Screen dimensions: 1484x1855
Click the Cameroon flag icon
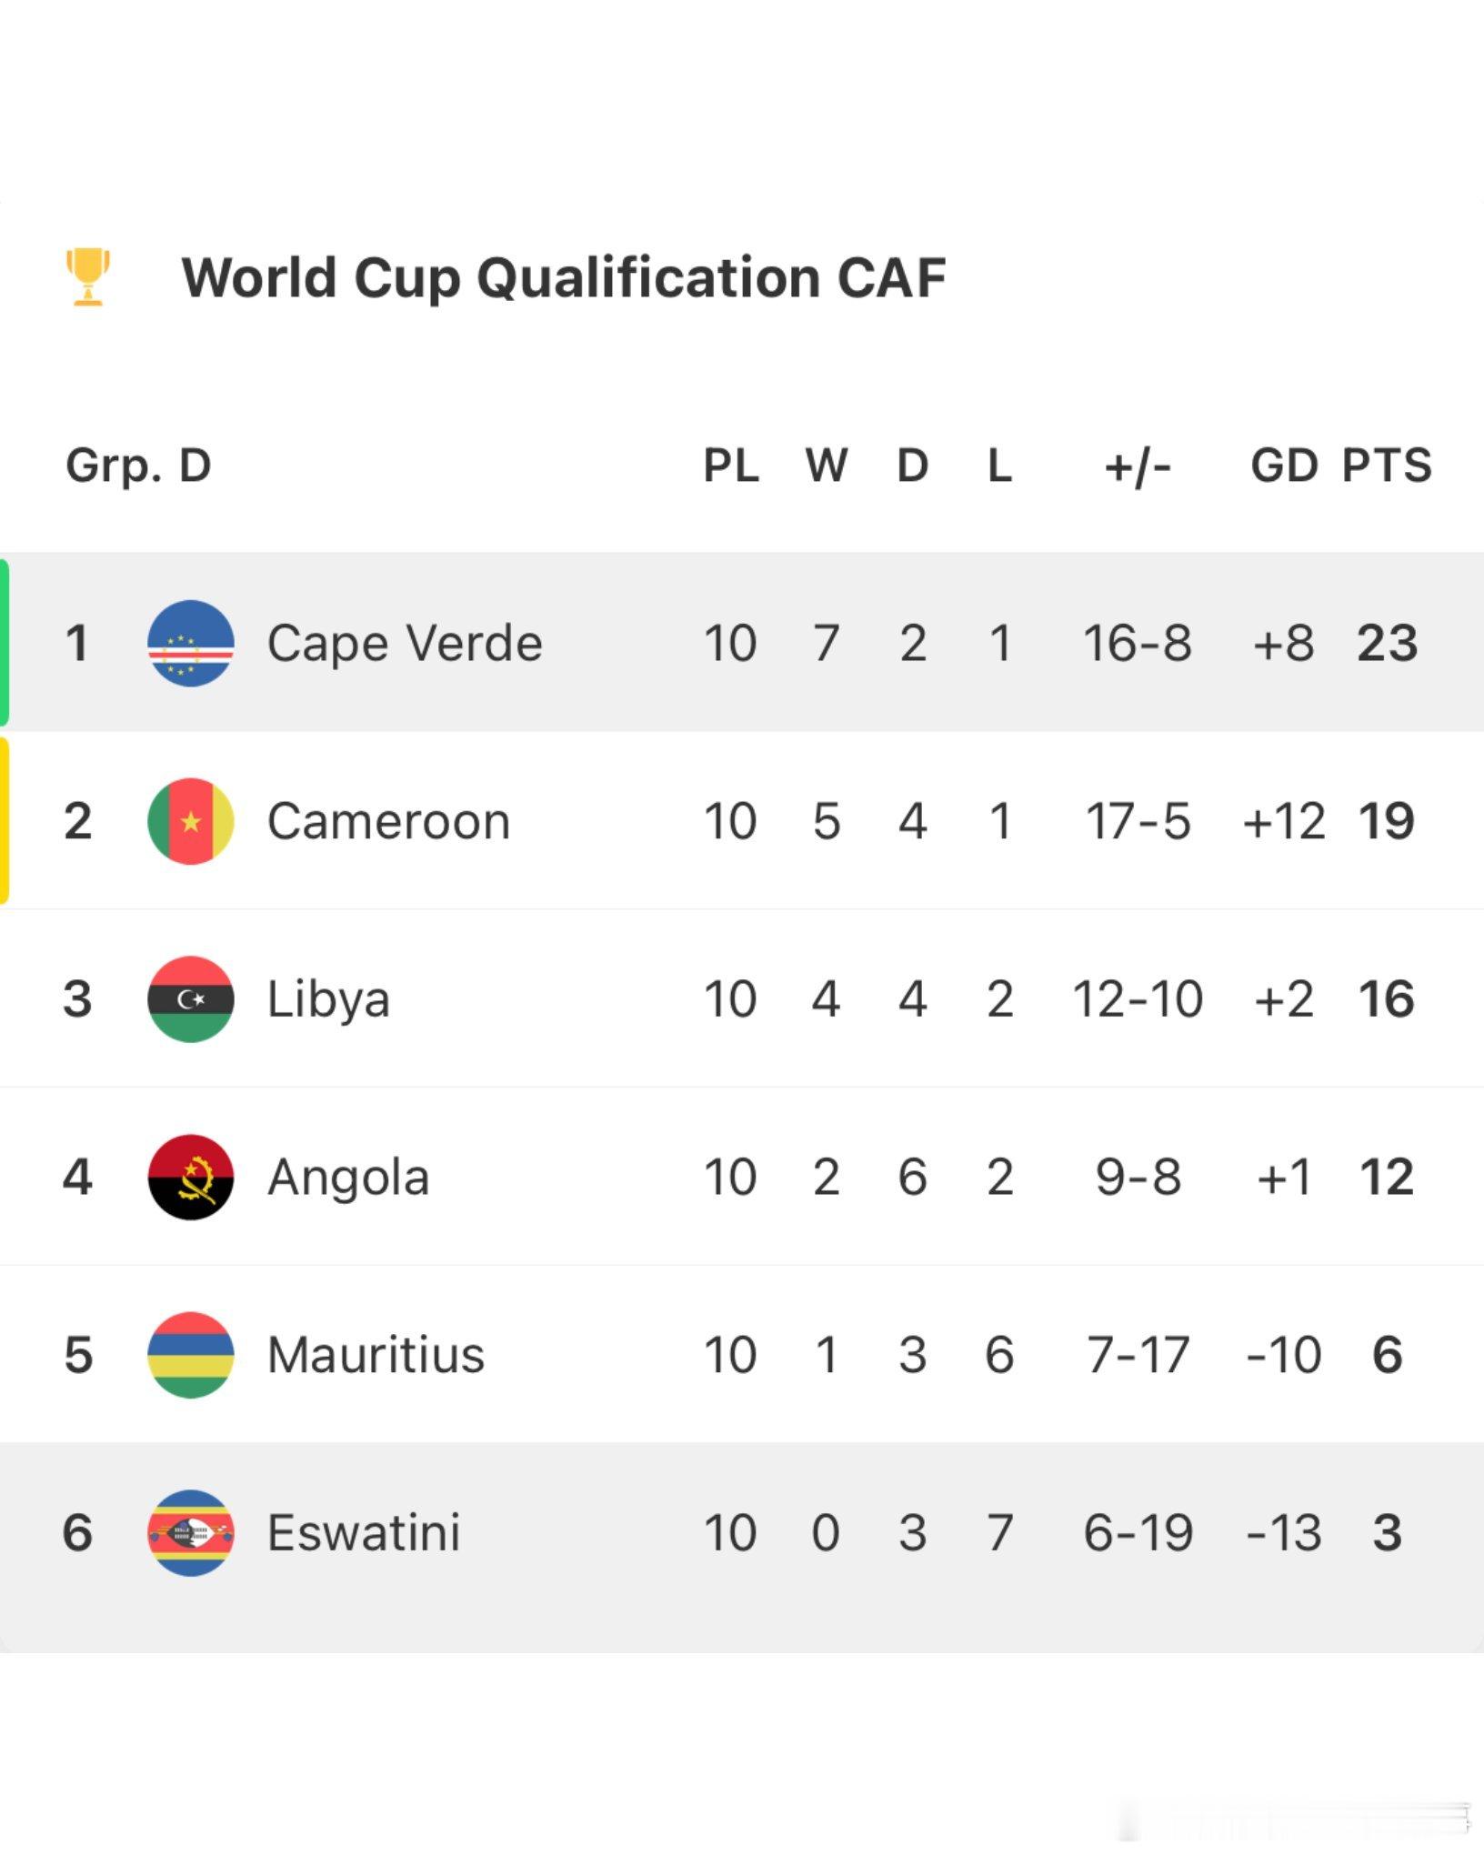[x=191, y=821]
